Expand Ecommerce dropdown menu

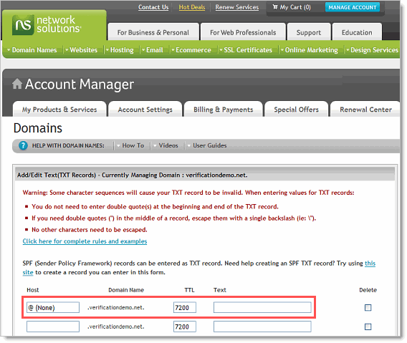point(191,50)
